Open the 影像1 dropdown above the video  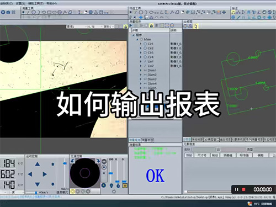coord(77,26)
